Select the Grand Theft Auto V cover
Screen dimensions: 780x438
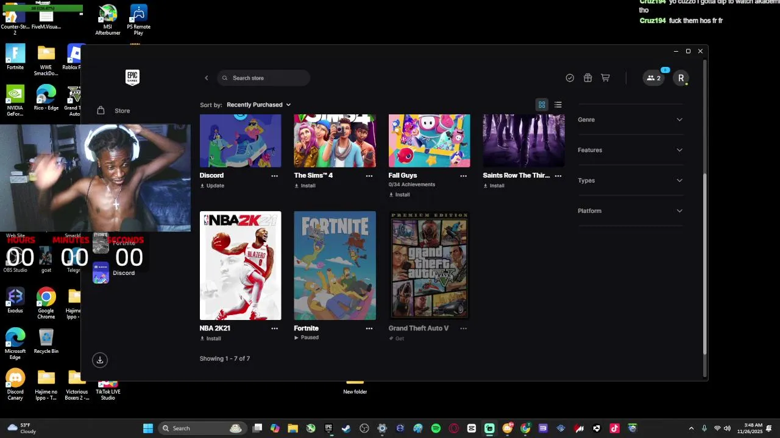click(429, 265)
